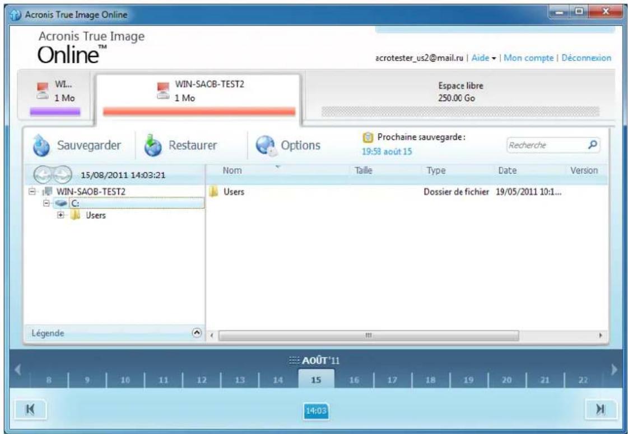Viewport: 628px width, 434px height.
Task: Collapse the C: drive tree node
Action: click(x=46, y=203)
